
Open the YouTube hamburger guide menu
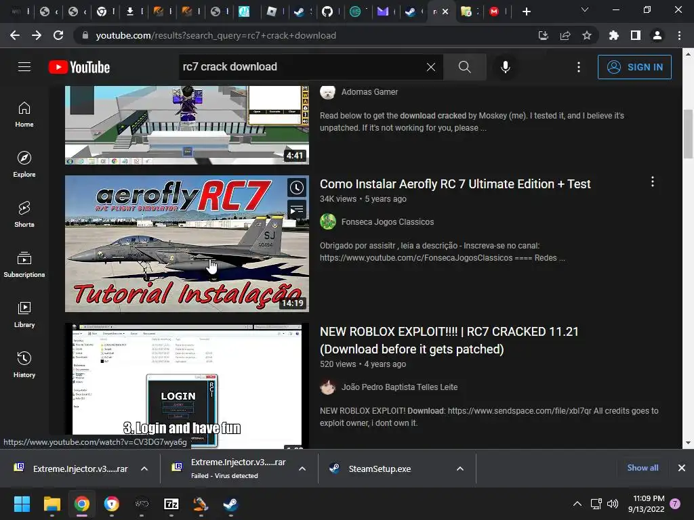point(24,67)
